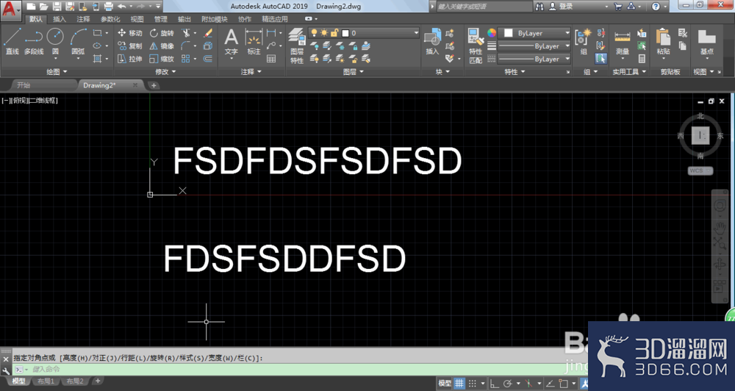
Task: Open the Quick Calculator icon
Action: click(642, 59)
